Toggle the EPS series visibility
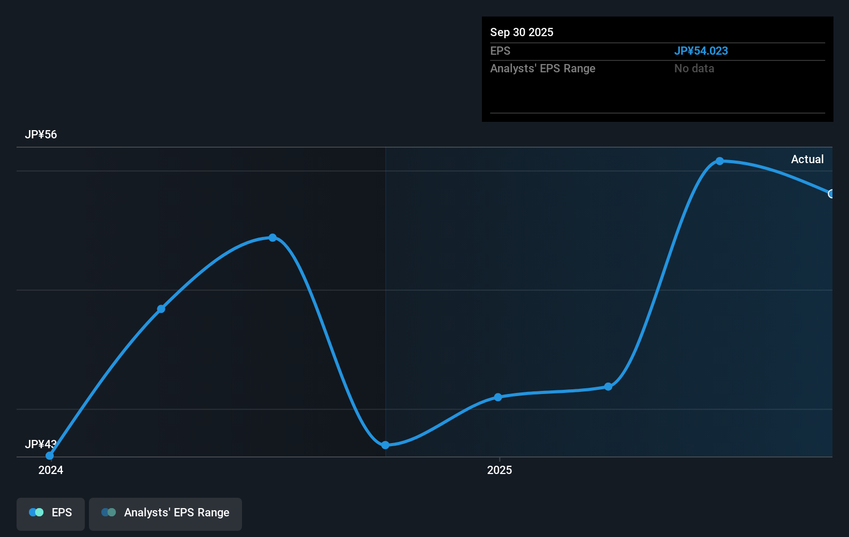This screenshot has height=537, width=849. tap(50, 514)
